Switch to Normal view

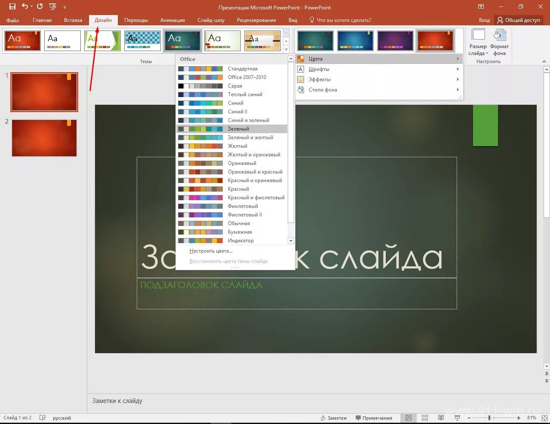pos(409,418)
